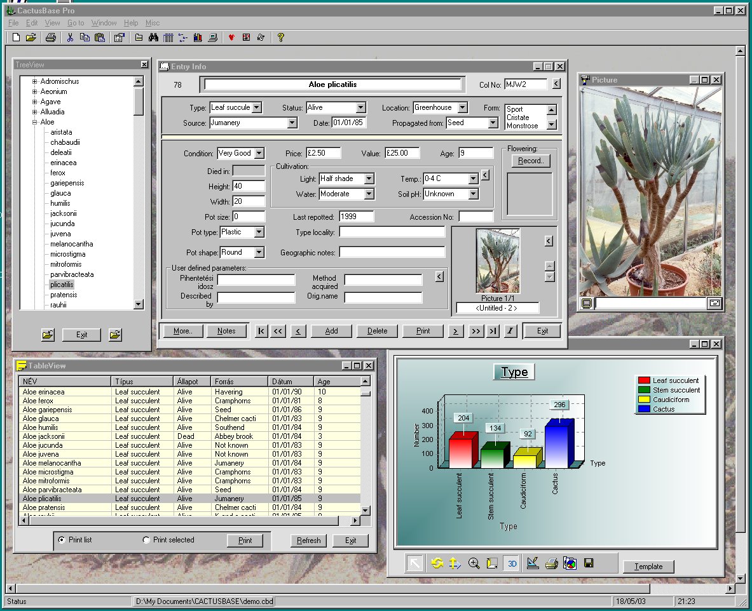The image size is (752, 611).
Task: Open the Light dropdown showing Half shade
Action: tap(369, 179)
